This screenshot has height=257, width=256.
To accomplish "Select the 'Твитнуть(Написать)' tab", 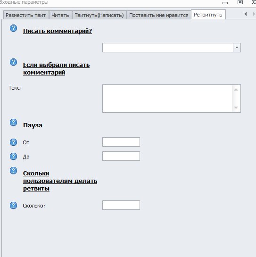I will (99, 15).
